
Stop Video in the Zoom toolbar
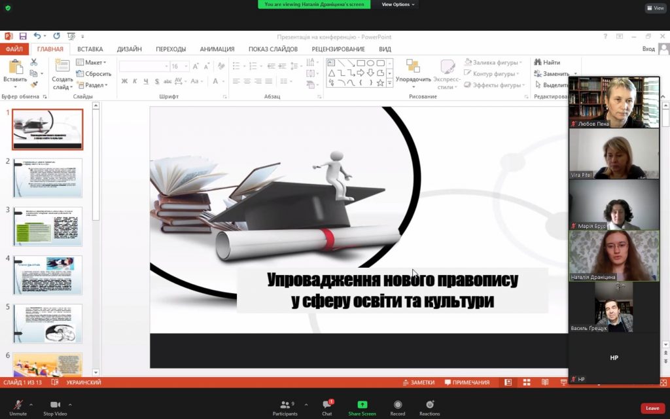point(55,407)
